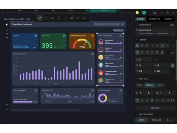Switch to the PROTOTYPE tab
177x133 pixels.
pyautogui.click(x=154, y=19)
